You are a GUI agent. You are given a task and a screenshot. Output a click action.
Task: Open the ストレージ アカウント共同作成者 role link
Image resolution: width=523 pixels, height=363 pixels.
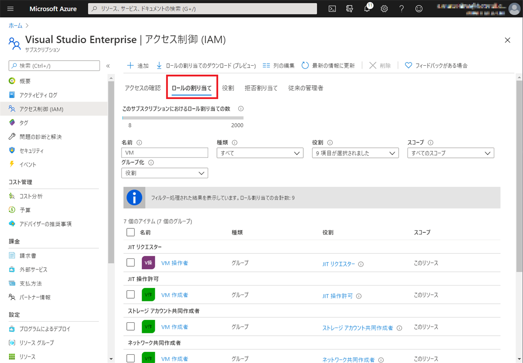[357, 328]
